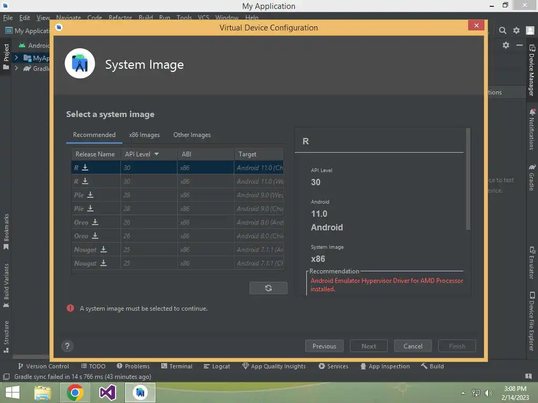Viewport: 538px width, 403px height.
Task: Open Device Manager panel gear options
Action: point(506,45)
